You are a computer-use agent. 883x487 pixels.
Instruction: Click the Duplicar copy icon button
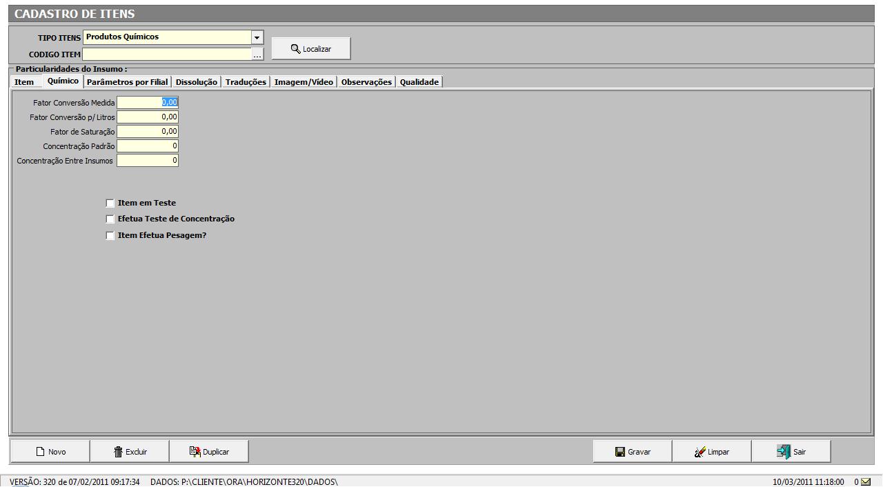point(209,452)
